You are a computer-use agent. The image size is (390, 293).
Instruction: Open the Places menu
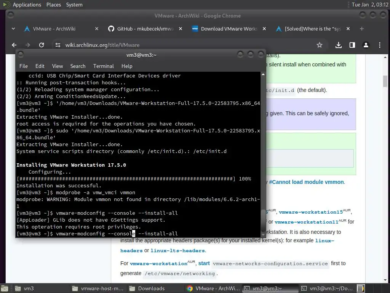pyautogui.click(x=53, y=5)
